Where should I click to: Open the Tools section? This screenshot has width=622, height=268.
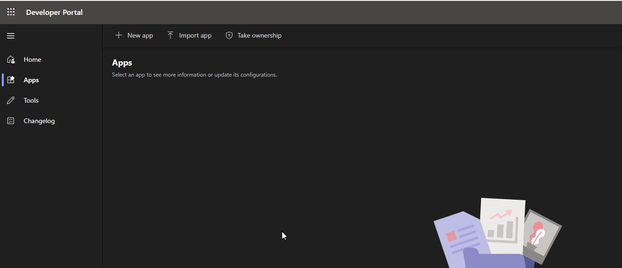click(x=31, y=100)
